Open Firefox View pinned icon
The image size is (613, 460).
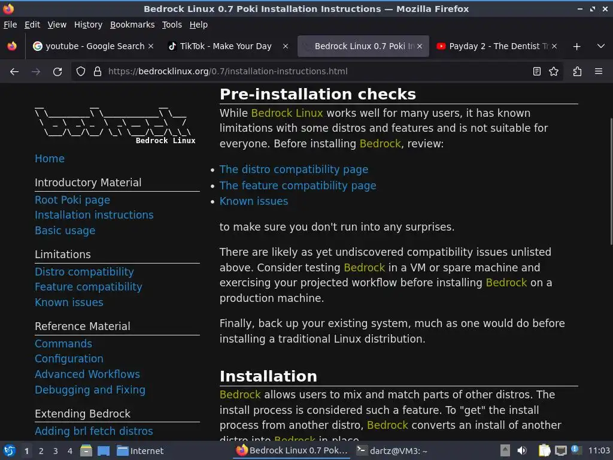(x=12, y=46)
